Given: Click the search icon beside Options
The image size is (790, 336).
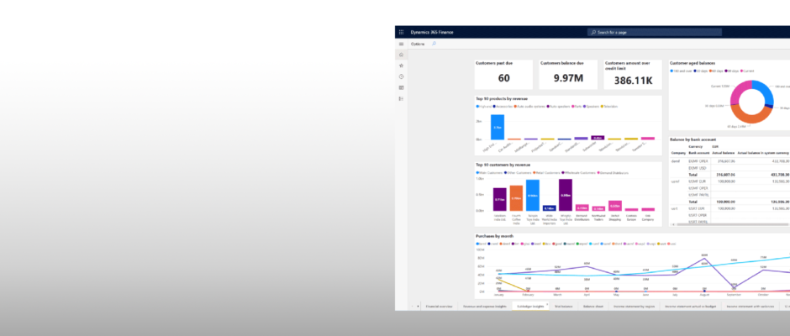Looking at the screenshot, I should pos(434,44).
